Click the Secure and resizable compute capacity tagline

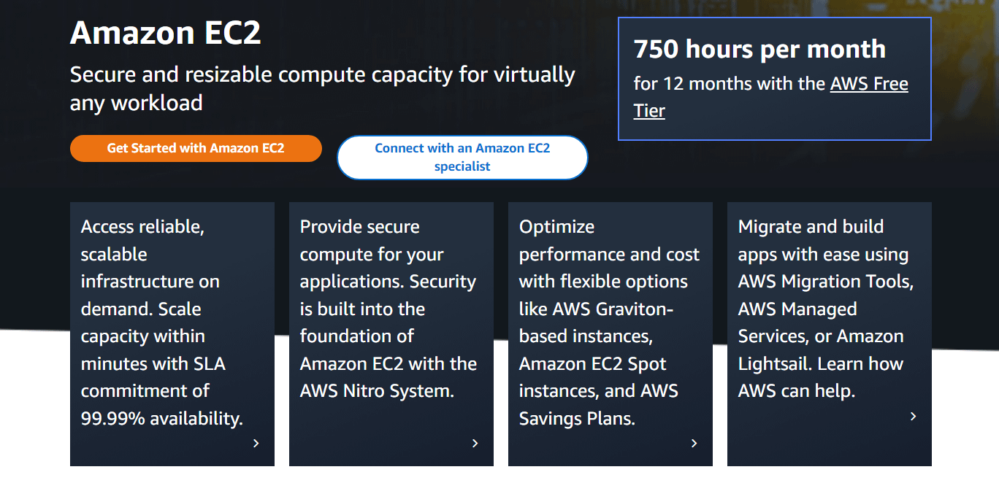click(323, 88)
